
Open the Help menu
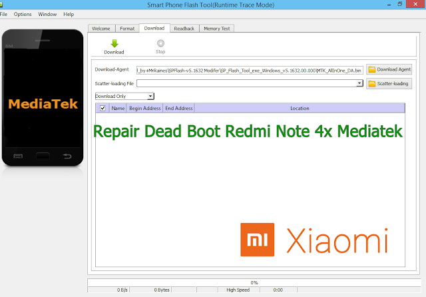click(x=69, y=14)
